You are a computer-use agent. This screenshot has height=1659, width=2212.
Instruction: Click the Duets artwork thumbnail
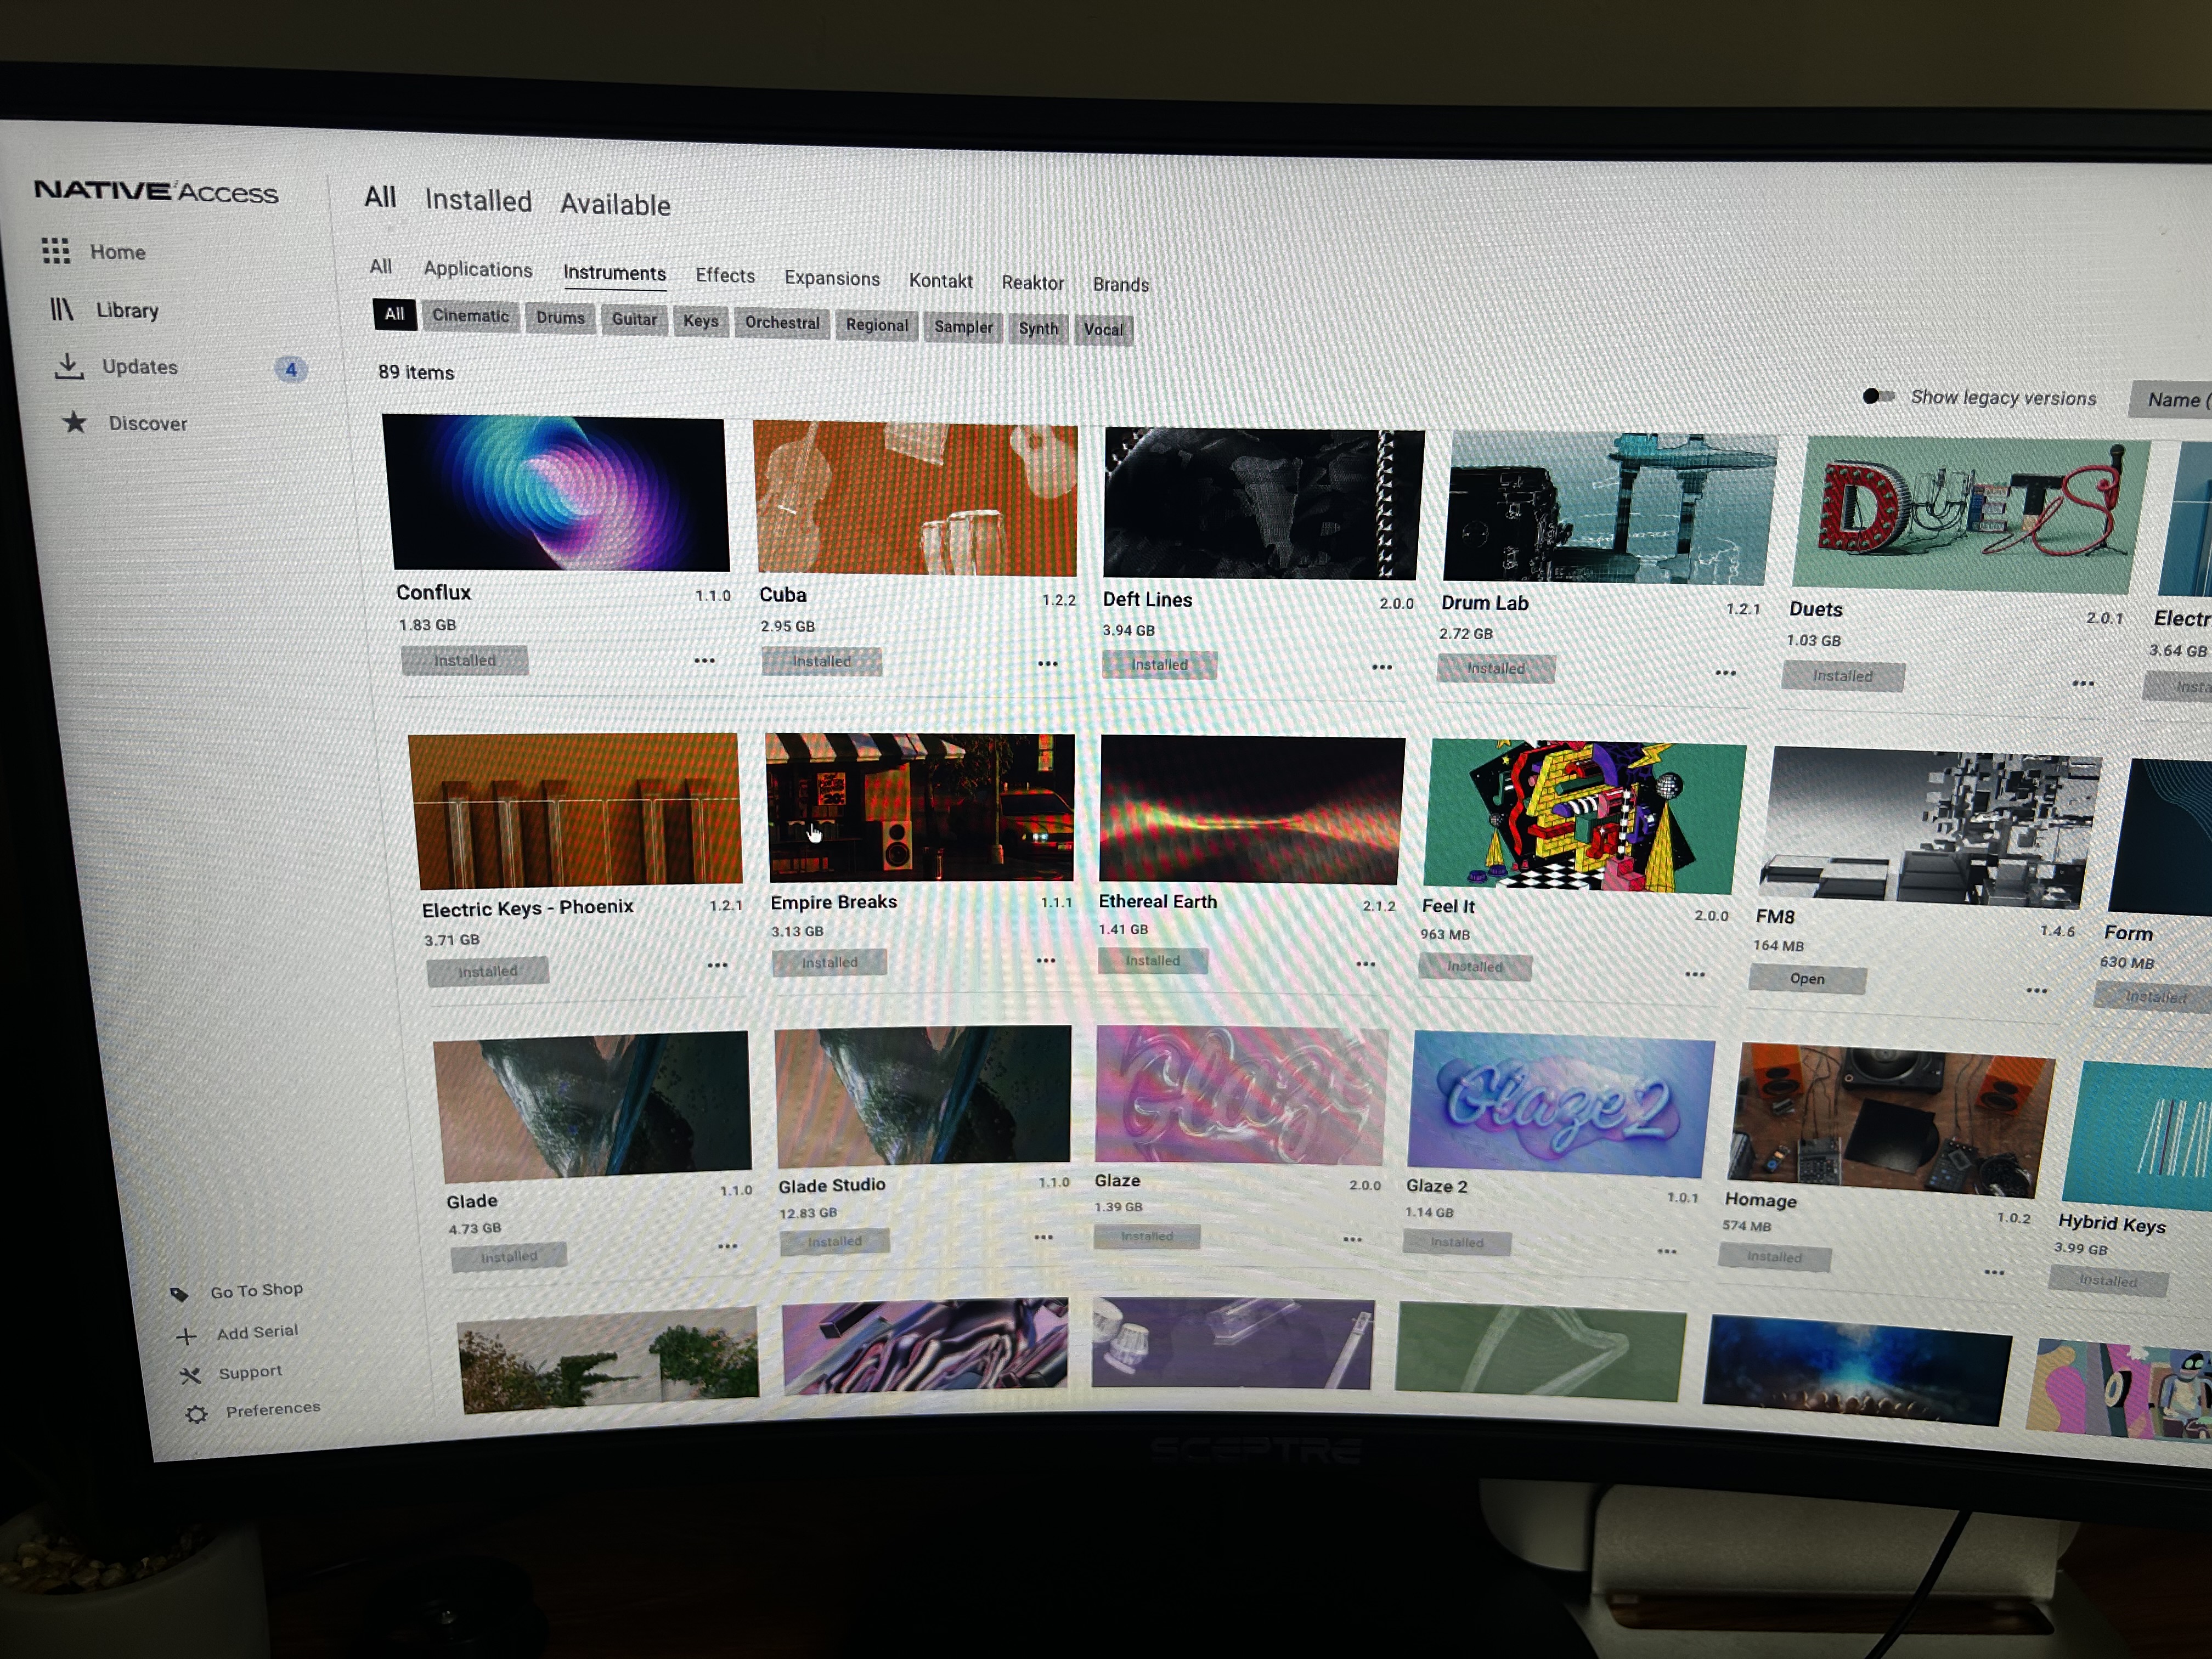pyautogui.click(x=1970, y=516)
